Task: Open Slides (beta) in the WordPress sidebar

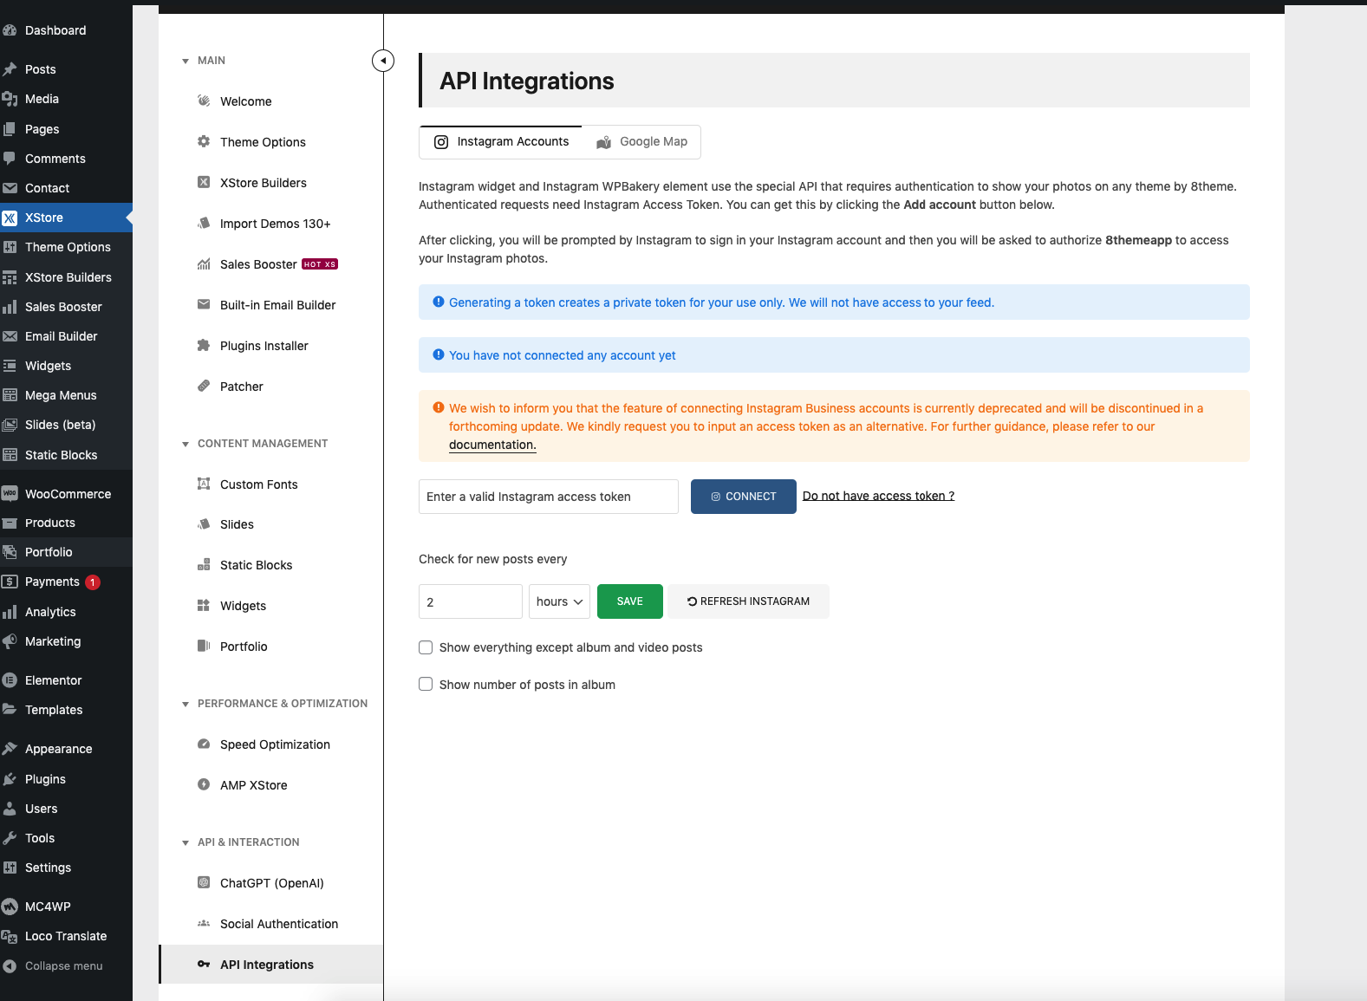Action: click(66, 425)
